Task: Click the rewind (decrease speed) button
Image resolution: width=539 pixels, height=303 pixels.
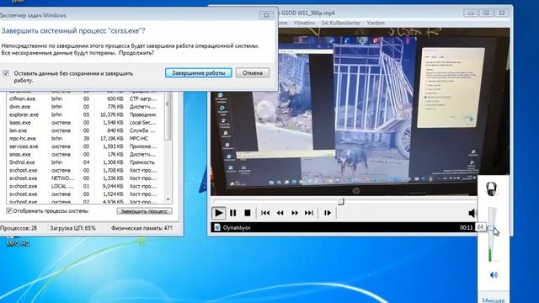Action: click(280, 213)
